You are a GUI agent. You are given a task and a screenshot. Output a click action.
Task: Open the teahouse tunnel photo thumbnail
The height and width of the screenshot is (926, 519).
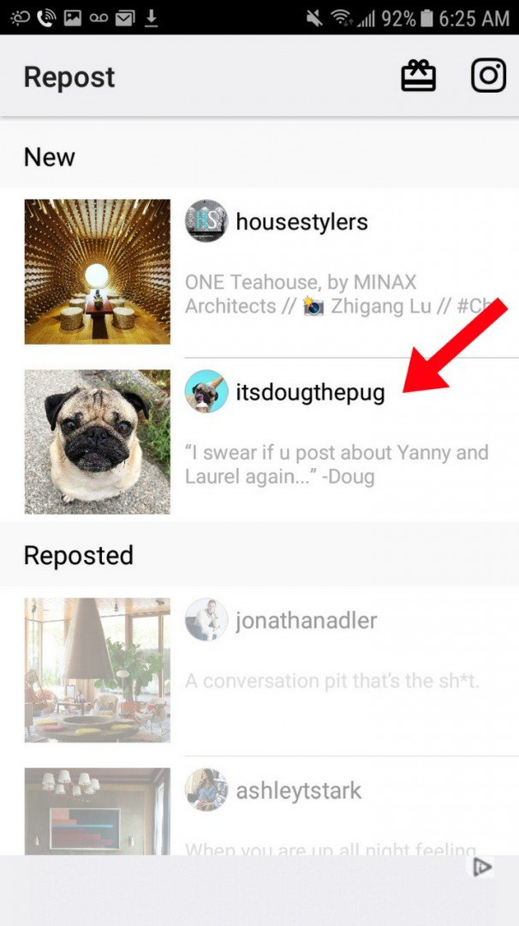[98, 272]
